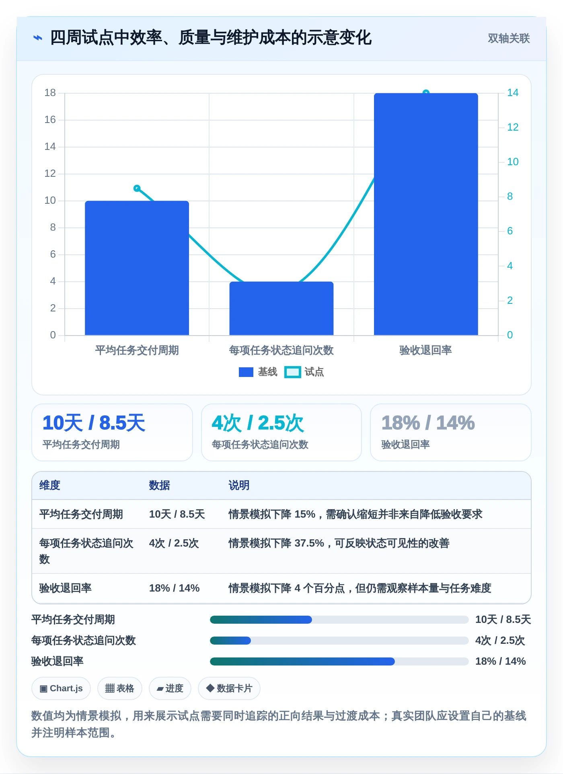This screenshot has height=774, width=563.
Task: Click the blue bar above 每项任务状态追问次数 in the chart
Action: pos(281,308)
